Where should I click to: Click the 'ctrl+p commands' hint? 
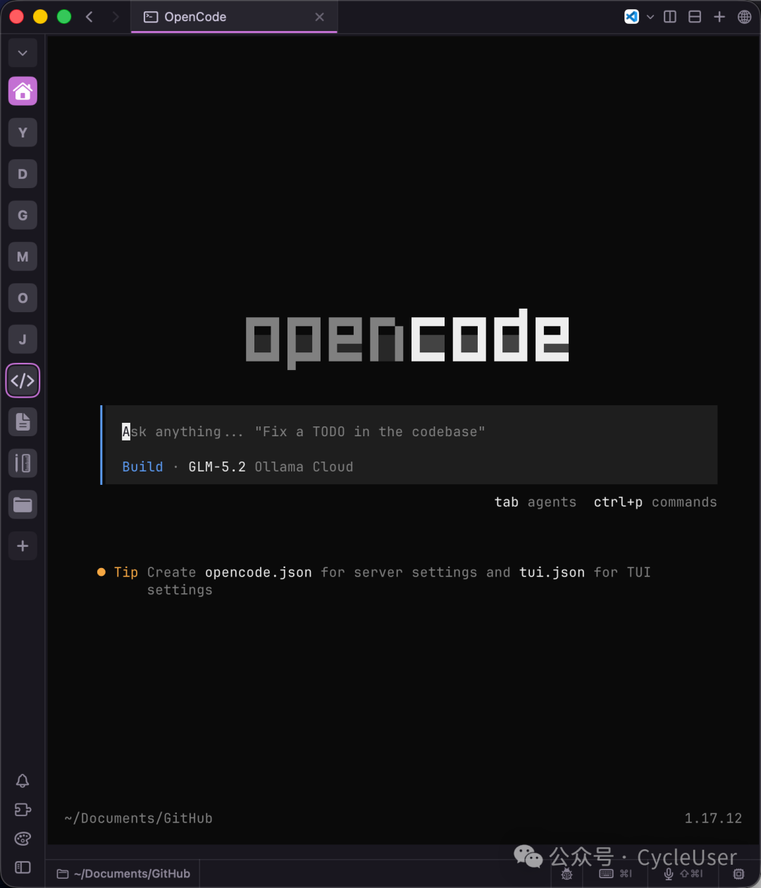[x=655, y=502]
